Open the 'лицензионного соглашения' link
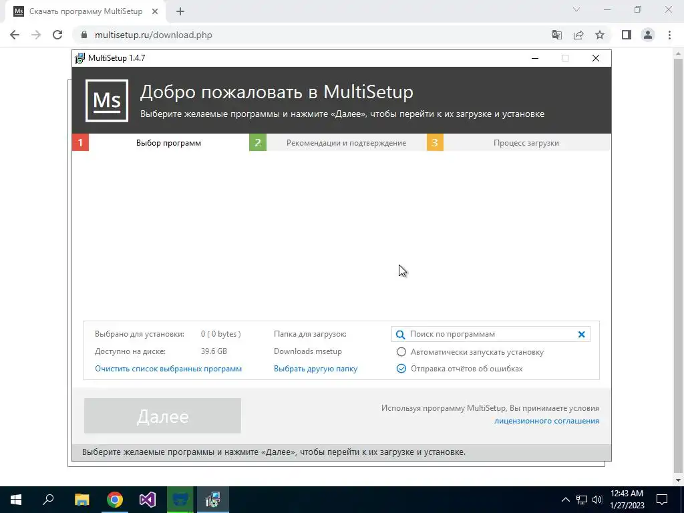 click(x=546, y=421)
